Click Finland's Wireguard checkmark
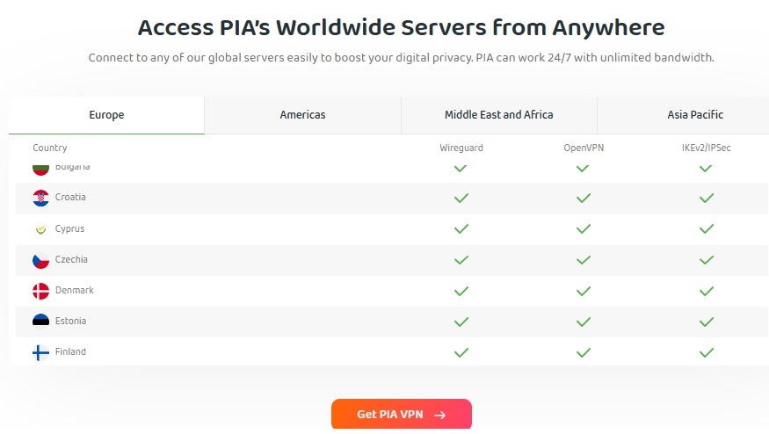769x434 pixels. point(461,352)
